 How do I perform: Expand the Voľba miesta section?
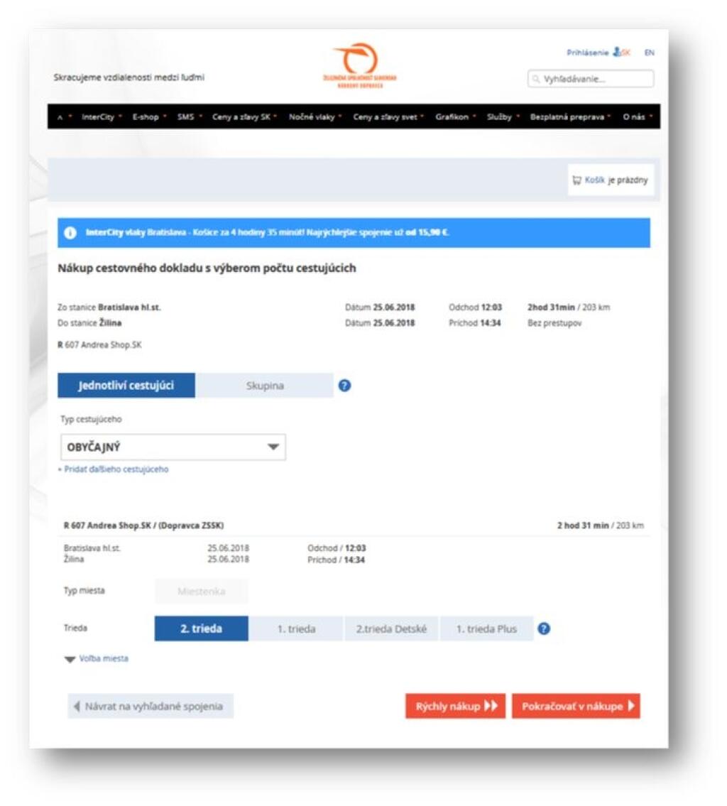coord(97,658)
